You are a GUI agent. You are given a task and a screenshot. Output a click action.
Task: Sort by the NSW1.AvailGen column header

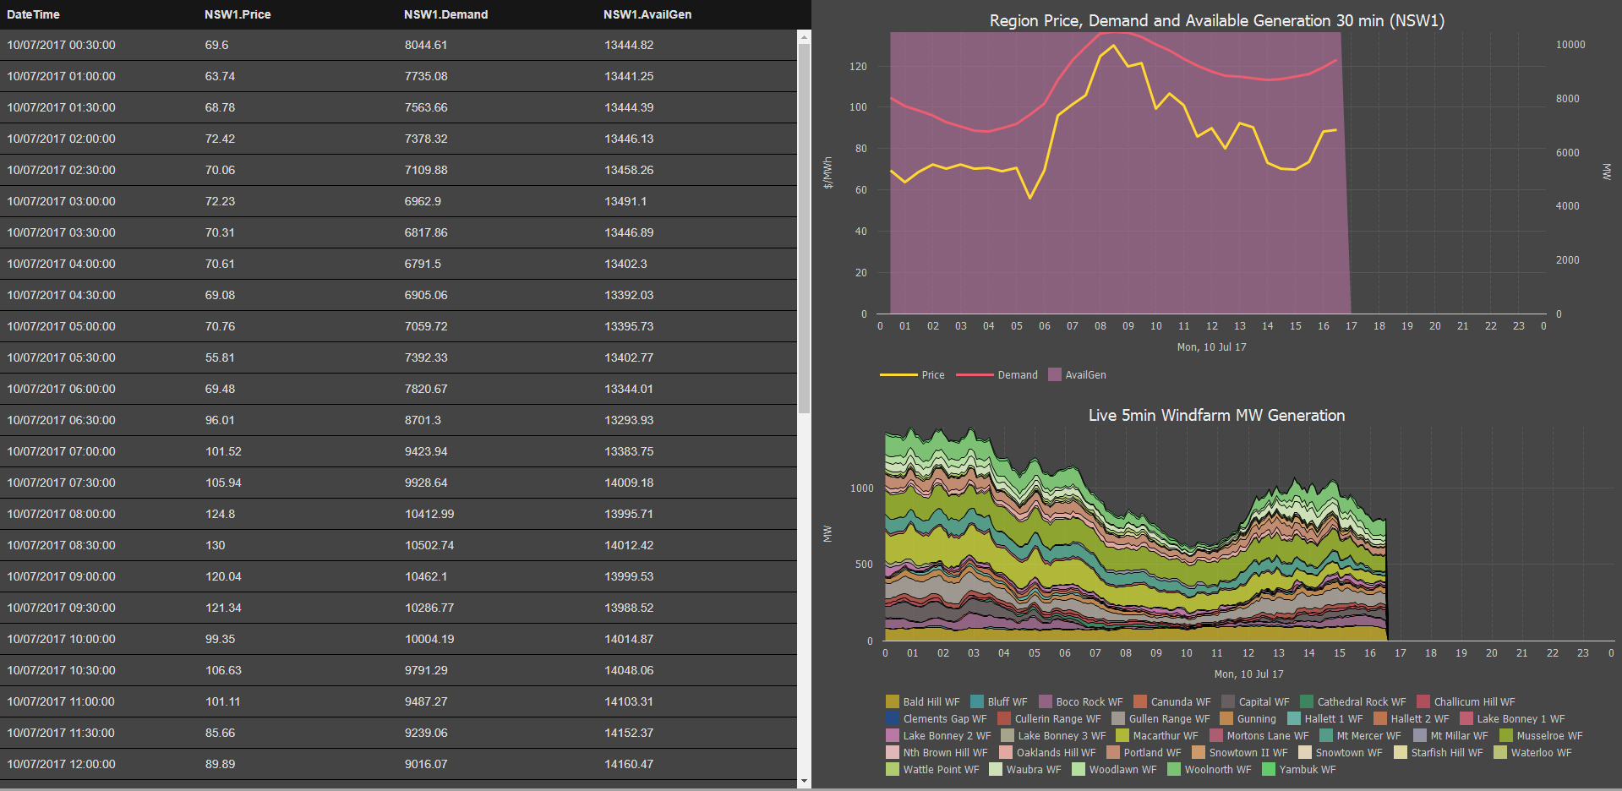coord(647,14)
